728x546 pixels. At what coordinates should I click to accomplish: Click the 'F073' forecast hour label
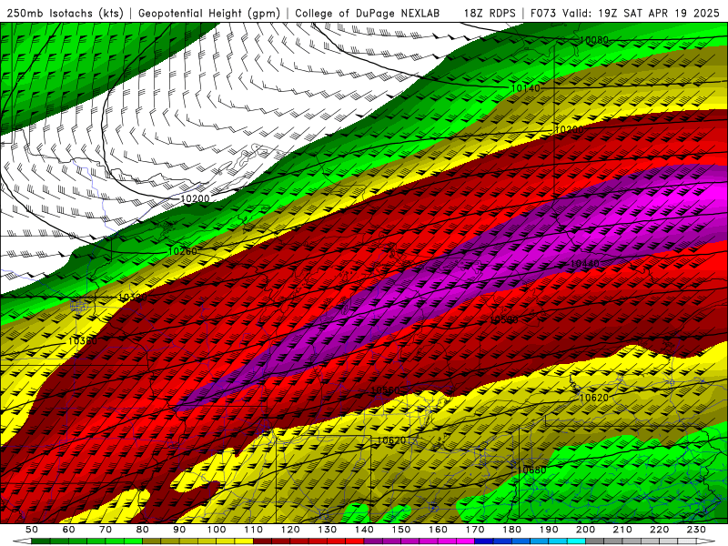coord(544,13)
